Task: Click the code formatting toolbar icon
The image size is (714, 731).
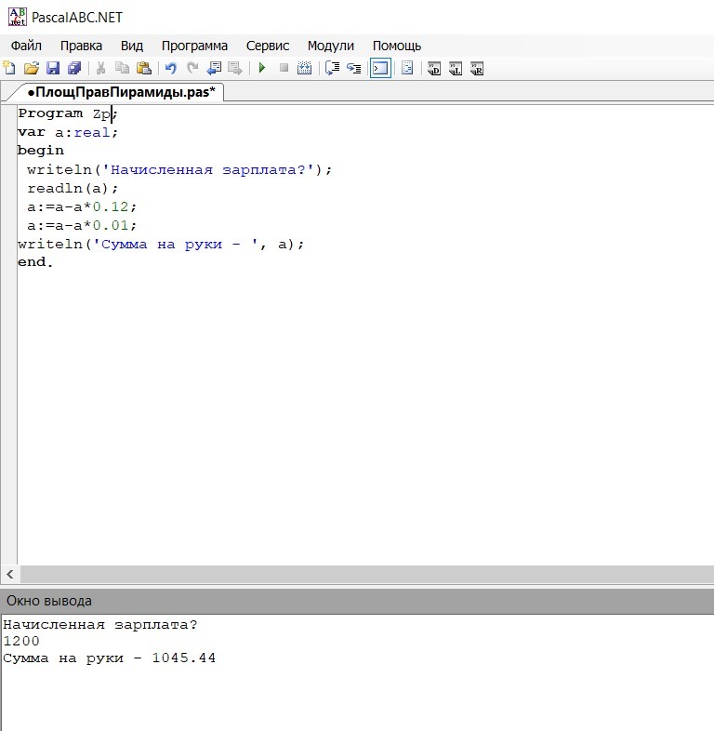Action: 406,68
